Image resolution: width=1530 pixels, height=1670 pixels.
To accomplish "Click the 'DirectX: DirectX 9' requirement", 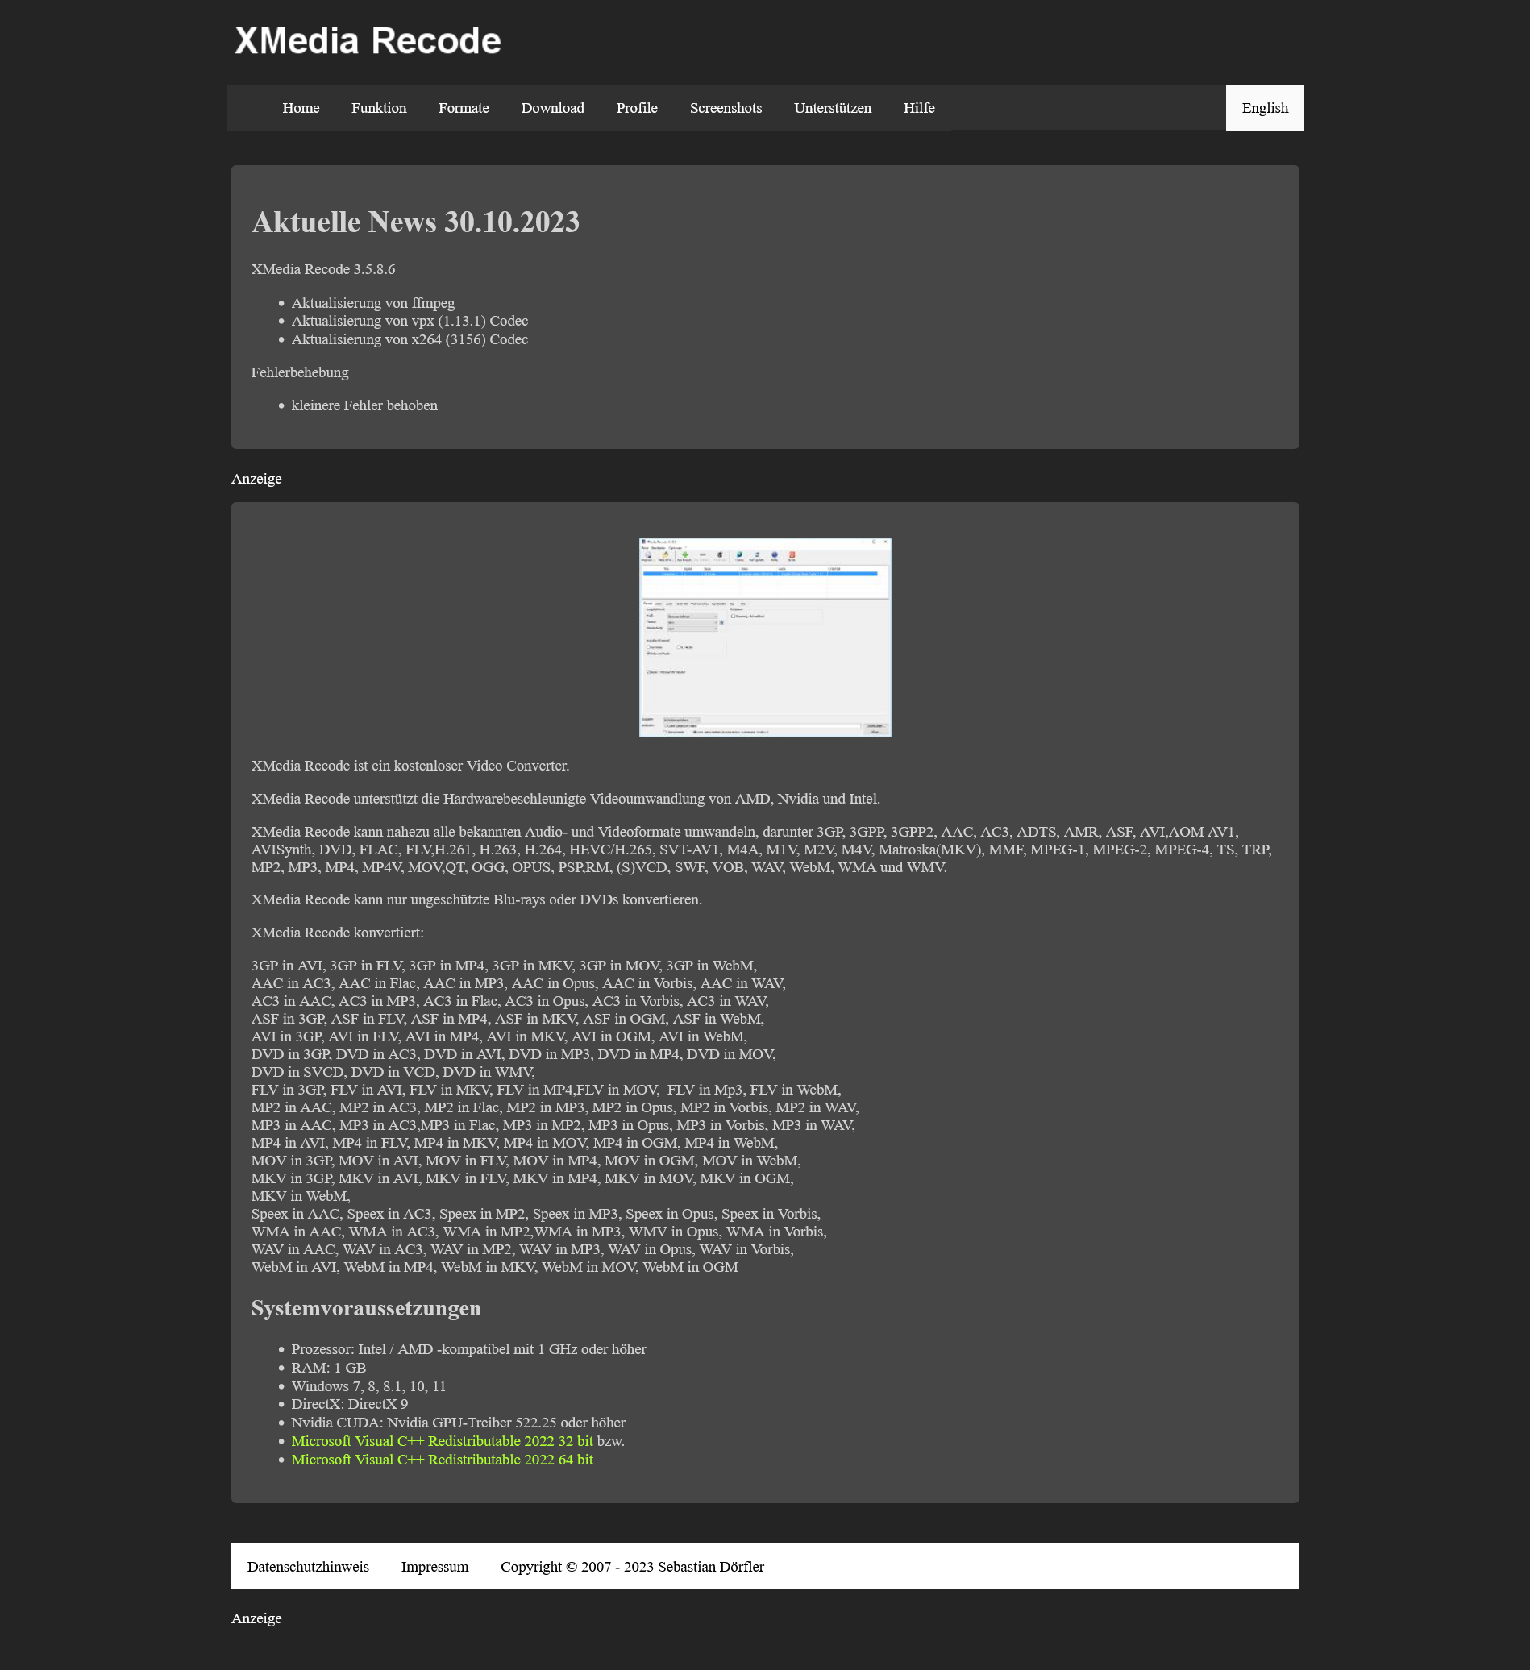I will tap(350, 1403).
